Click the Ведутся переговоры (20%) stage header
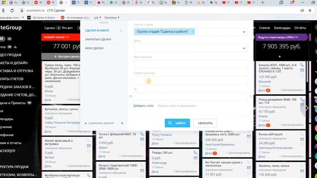The image size is (317, 178). [x=281, y=38]
